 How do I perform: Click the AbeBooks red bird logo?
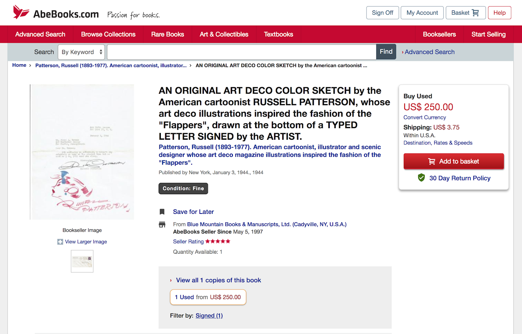[21, 12]
